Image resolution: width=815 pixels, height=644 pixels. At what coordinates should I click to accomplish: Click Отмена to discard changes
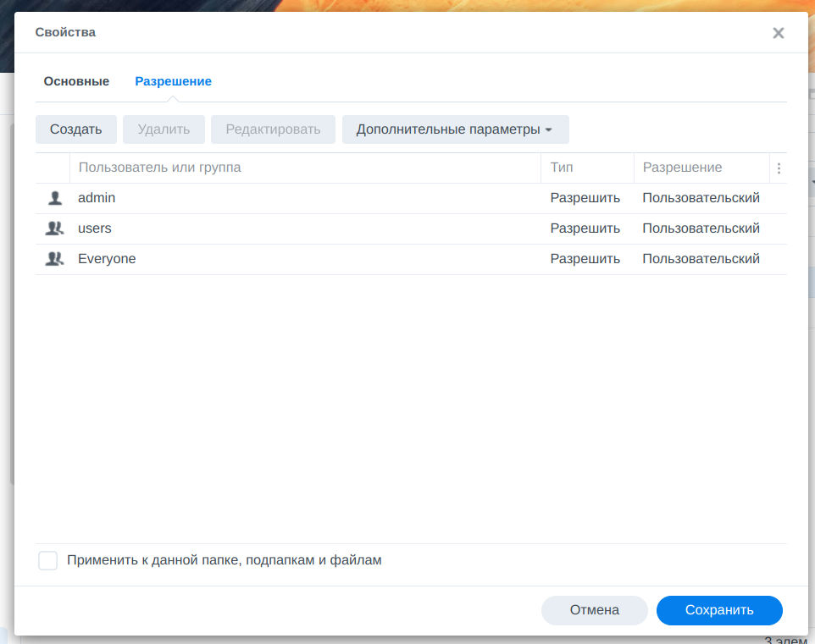(x=594, y=610)
